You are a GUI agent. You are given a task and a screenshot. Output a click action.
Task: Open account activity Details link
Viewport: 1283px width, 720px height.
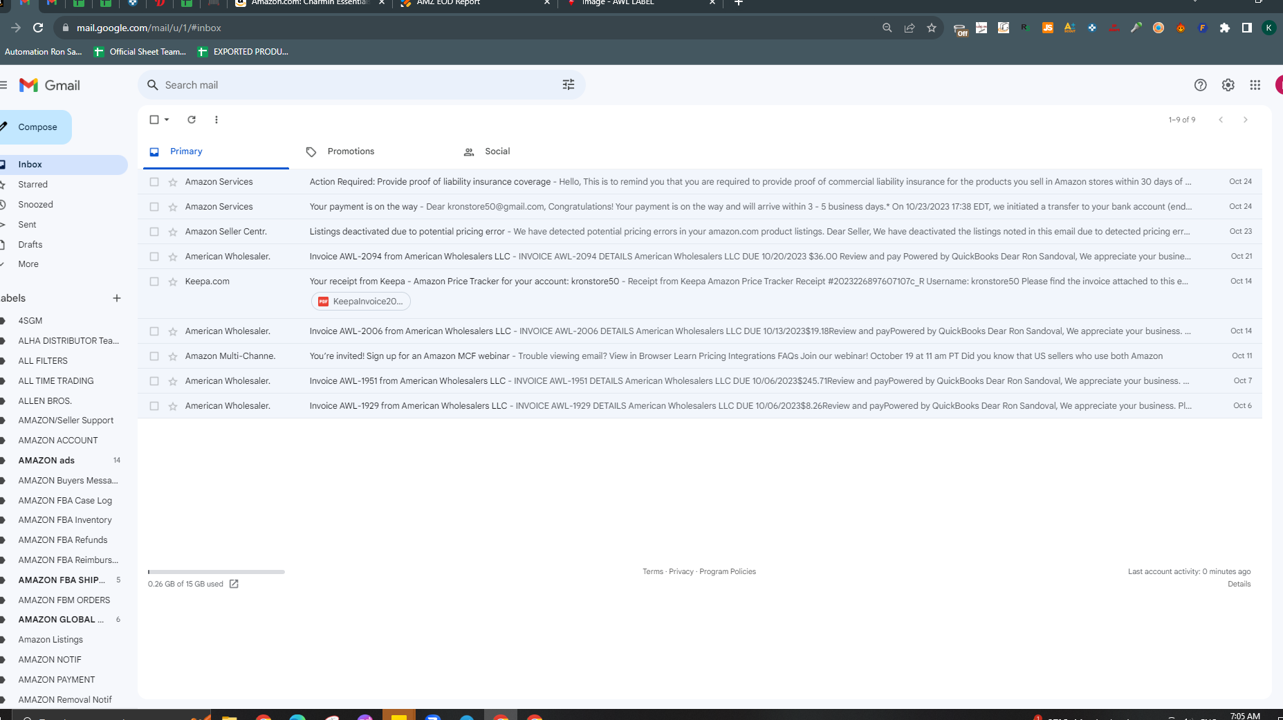(1239, 584)
